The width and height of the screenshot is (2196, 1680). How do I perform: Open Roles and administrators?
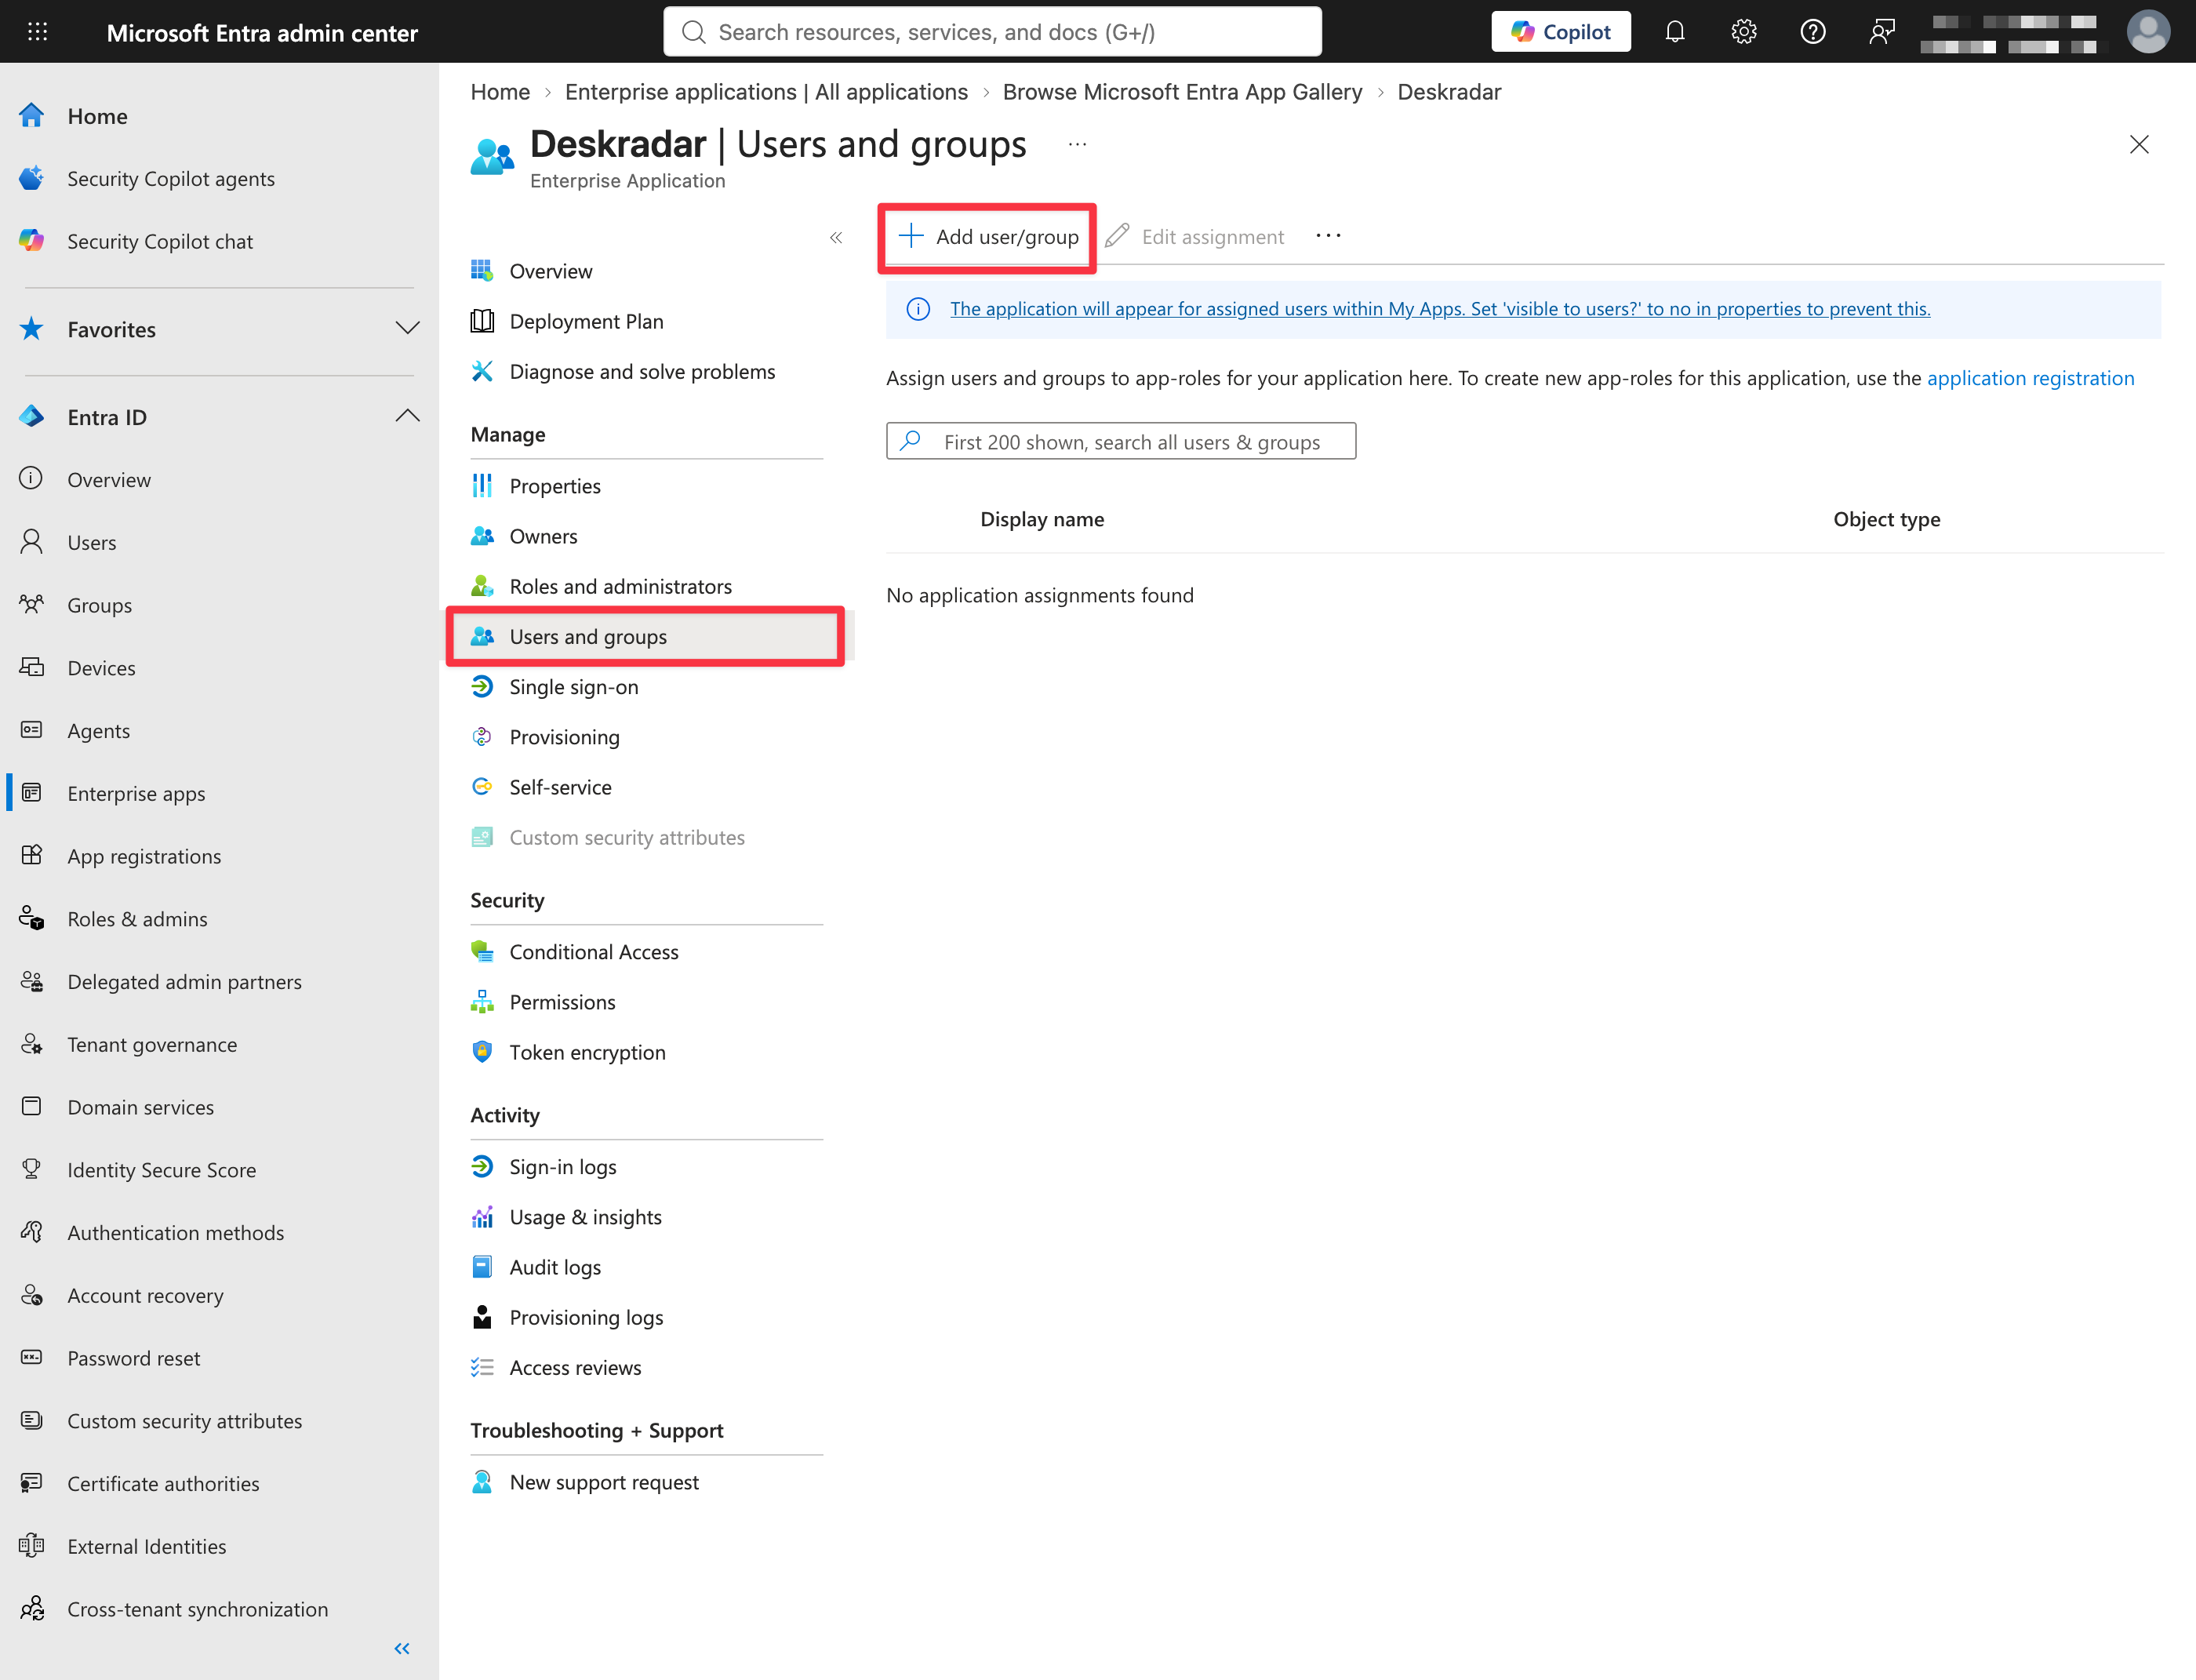pos(620,587)
